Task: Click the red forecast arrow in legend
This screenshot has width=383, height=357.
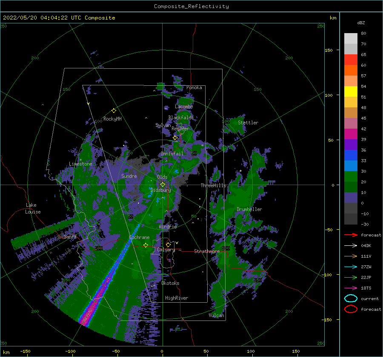Action: (351, 235)
